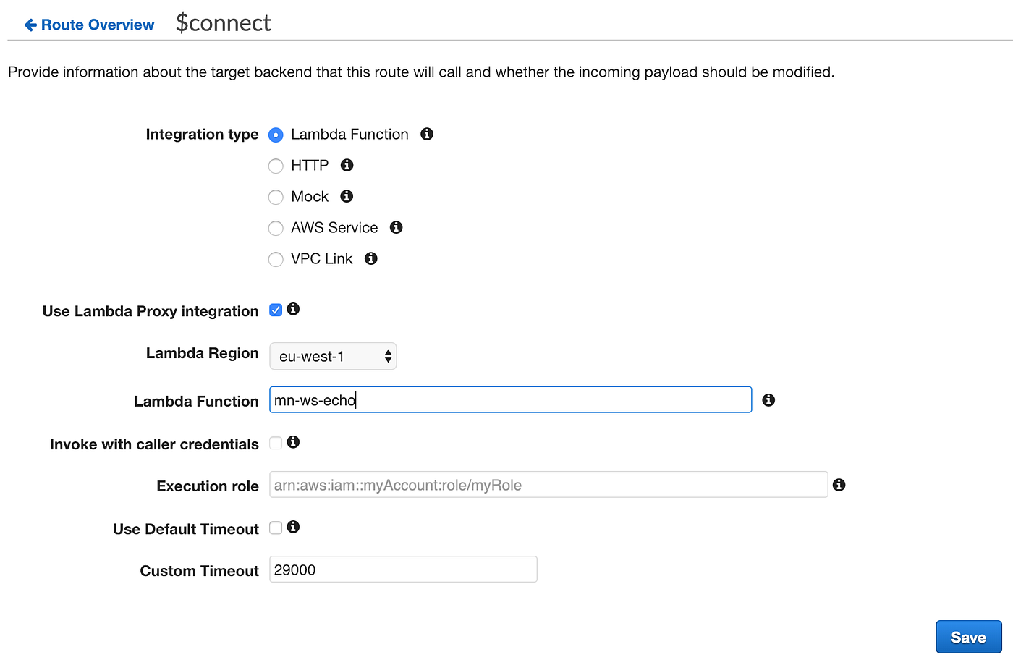The height and width of the screenshot is (665, 1013).
Task: Uncheck Use Lambda Proxy integration
Action: pyautogui.click(x=276, y=309)
